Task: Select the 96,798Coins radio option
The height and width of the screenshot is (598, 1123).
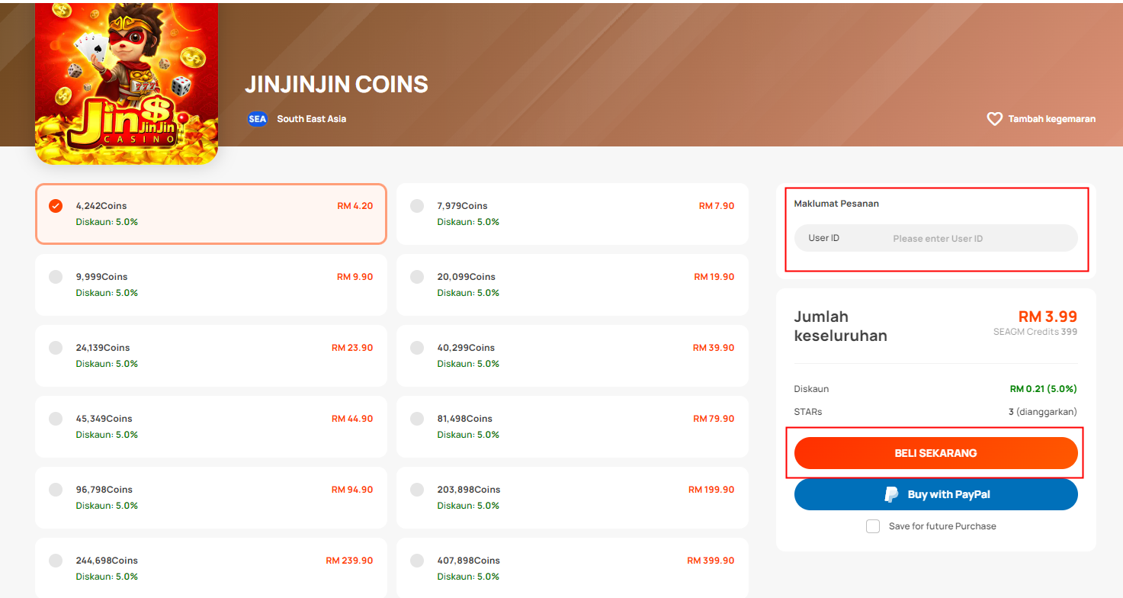Action: 56,490
